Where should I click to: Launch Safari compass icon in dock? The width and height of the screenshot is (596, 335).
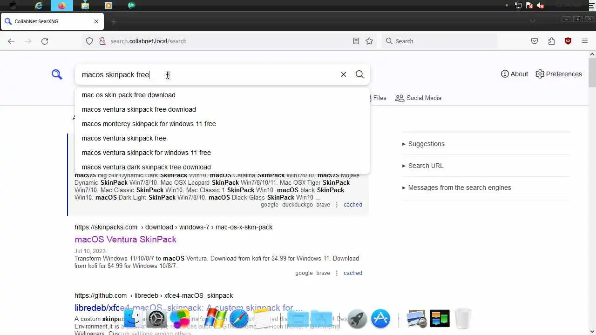[238, 319]
